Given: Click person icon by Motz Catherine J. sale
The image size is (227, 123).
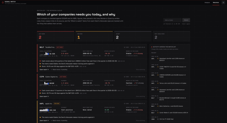Looking at the screenshot, I should (x=158, y=106).
